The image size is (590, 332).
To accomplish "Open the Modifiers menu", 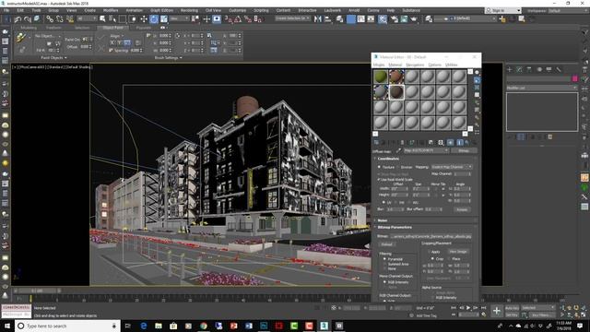I will pos(111,10).
